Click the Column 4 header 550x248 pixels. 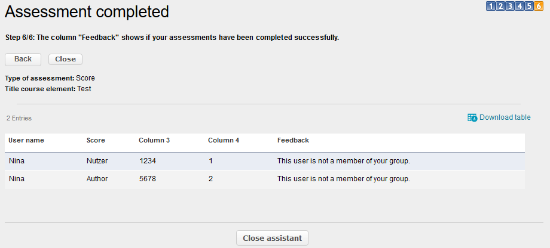coord(224,140)
